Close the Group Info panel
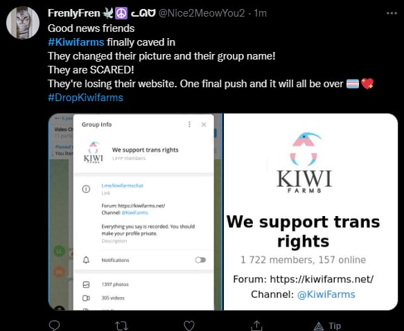The image size is (404, 331). click(204, 125)
